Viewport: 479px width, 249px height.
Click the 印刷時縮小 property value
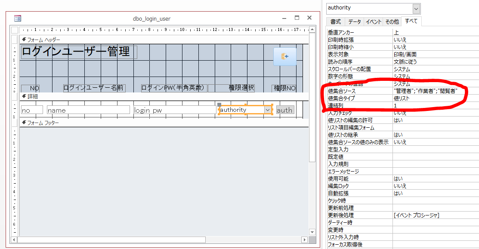point(436,47)
